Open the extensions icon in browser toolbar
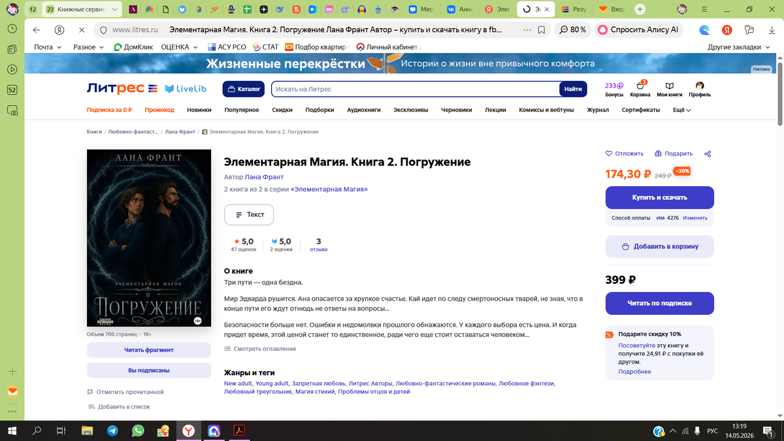Viewport: 784px width, 441px height. 749,30
